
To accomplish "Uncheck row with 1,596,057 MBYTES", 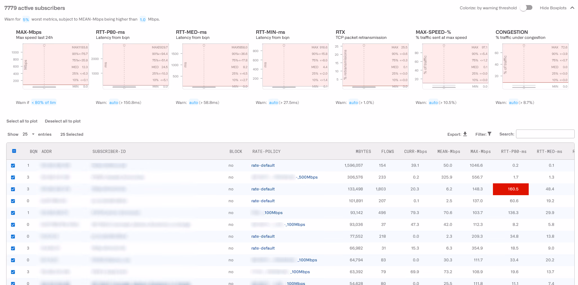I will click(13, 166).
